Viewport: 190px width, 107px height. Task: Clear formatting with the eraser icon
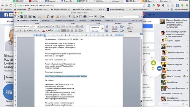click(58, 26)
